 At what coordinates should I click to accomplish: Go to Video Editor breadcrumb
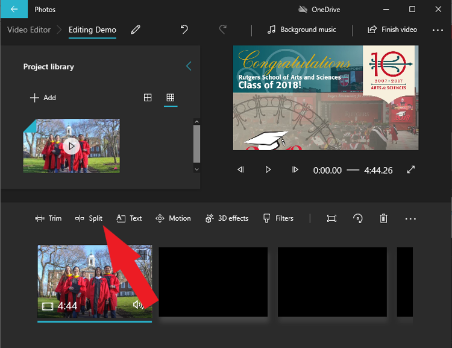29,30
